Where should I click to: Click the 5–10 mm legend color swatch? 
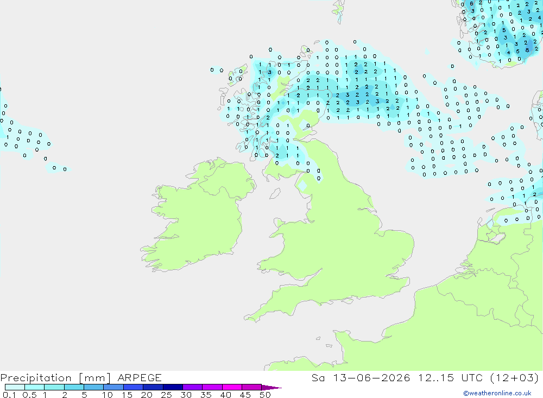(x=94, y=387)
